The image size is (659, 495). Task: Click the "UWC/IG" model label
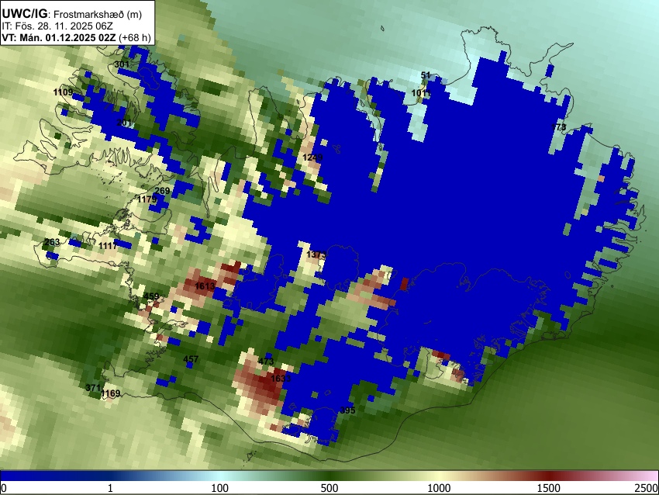click(24, 14)
